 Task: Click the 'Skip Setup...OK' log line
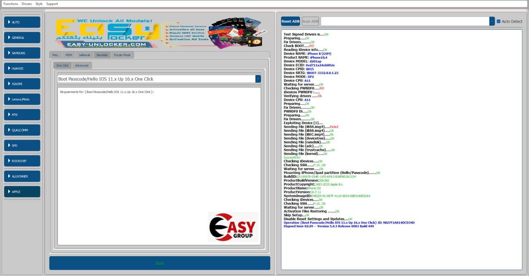(x=297, y=215)
